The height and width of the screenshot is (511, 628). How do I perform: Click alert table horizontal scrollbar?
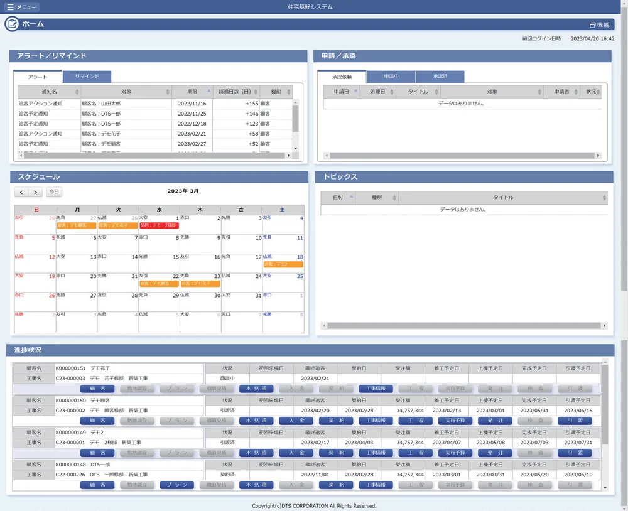coord(154,156)
